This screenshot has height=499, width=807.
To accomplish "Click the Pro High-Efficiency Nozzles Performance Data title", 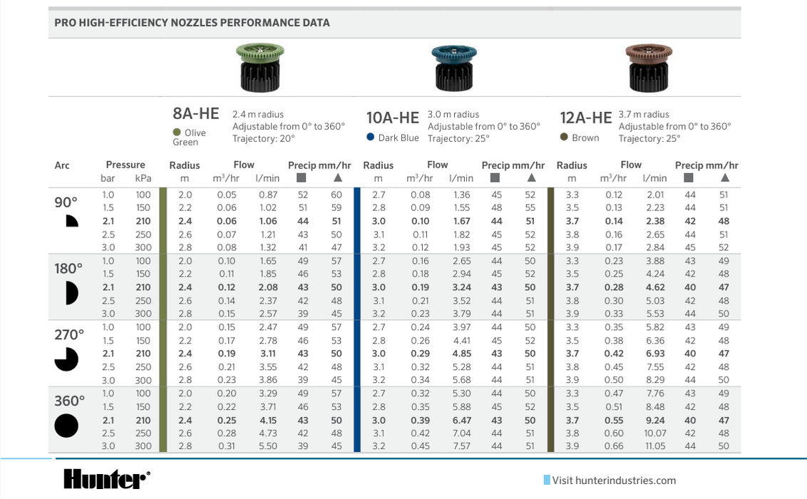I will (192, 23).
